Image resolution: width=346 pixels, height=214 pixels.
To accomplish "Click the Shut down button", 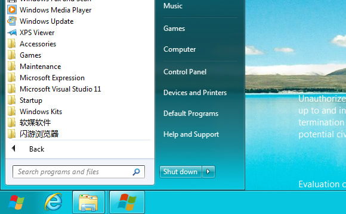I will (181, 172).
